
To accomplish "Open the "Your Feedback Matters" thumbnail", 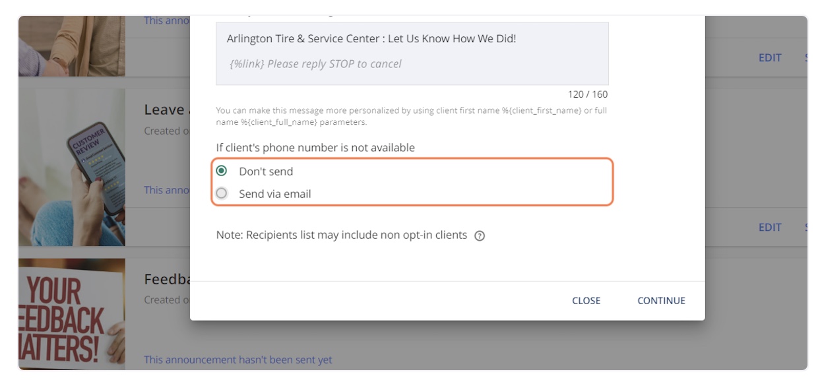I will [x=72, y=314].
